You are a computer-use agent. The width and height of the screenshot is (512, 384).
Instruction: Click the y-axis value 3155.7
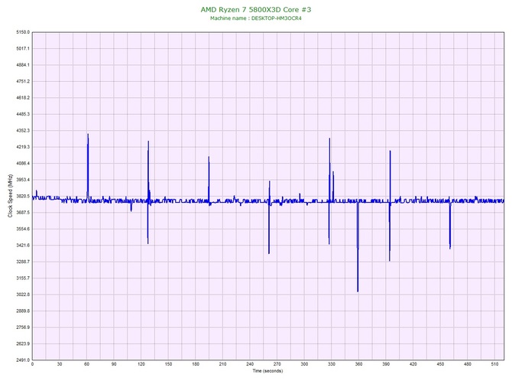(23, 278)
